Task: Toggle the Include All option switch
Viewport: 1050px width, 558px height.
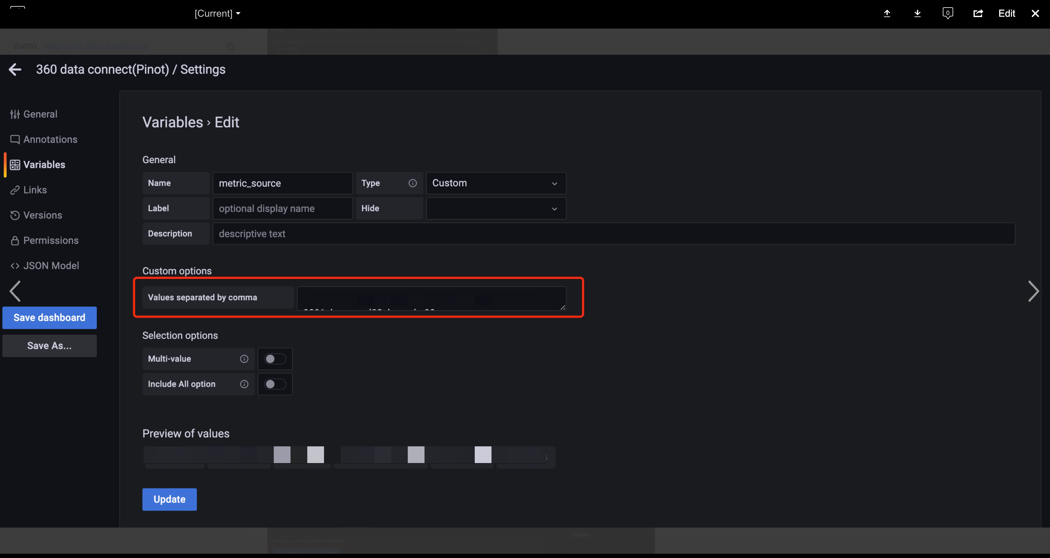Action: coord(275,384)
